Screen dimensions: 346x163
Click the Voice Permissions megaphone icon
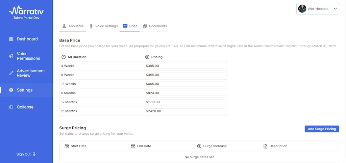coord(11,56)
